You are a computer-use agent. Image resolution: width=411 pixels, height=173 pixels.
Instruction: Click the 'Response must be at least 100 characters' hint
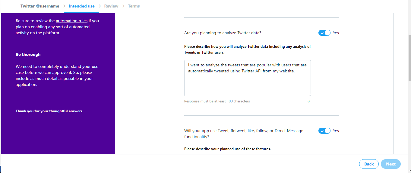click(x=217, y=101)
